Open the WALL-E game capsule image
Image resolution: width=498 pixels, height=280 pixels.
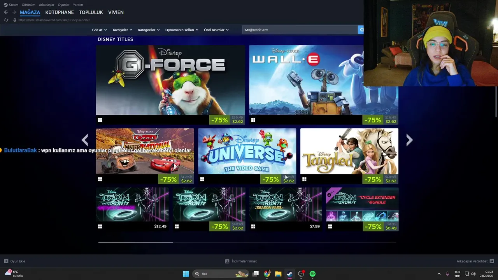tap(324, 80)
